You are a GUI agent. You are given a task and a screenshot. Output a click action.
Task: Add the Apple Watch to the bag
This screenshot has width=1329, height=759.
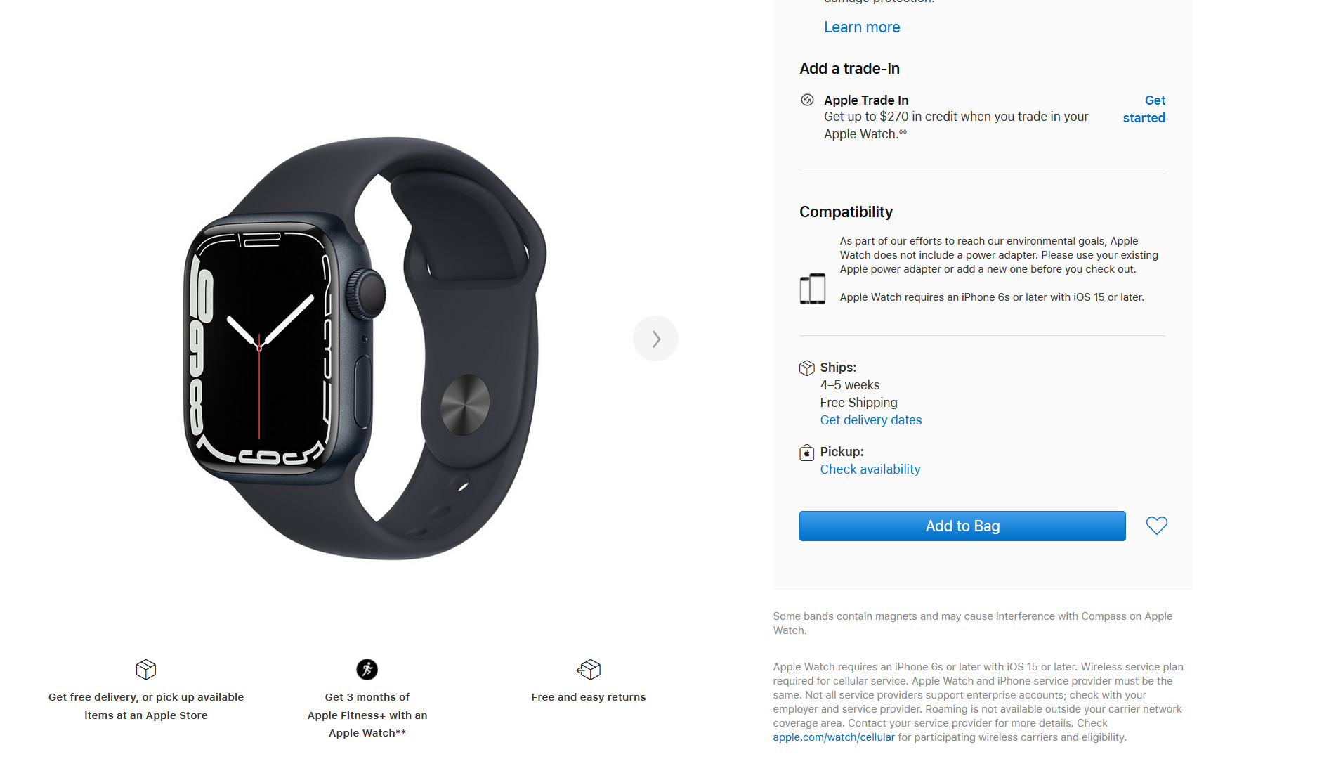(x=962, y=526)
